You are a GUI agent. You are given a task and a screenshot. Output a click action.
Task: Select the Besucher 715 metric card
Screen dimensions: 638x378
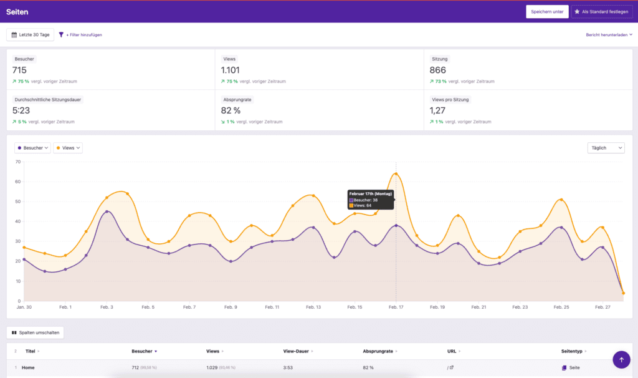pyautogui.click(x=111, y=70)
